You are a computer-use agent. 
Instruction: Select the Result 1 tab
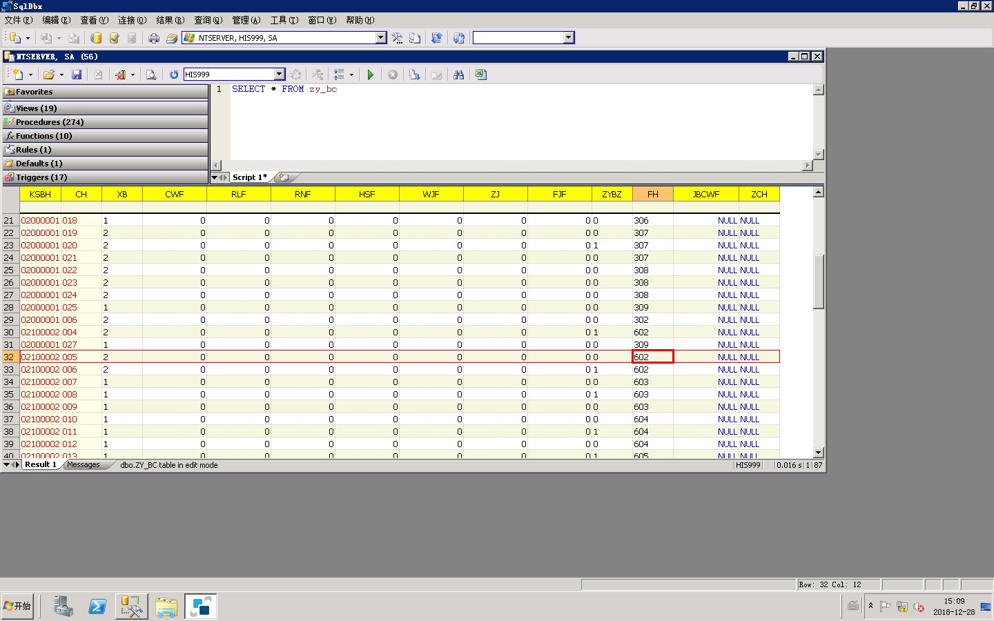click(41, 465)
